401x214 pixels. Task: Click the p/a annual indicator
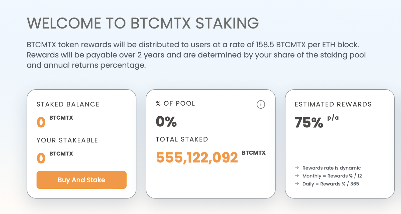click(x=333, y=118)
